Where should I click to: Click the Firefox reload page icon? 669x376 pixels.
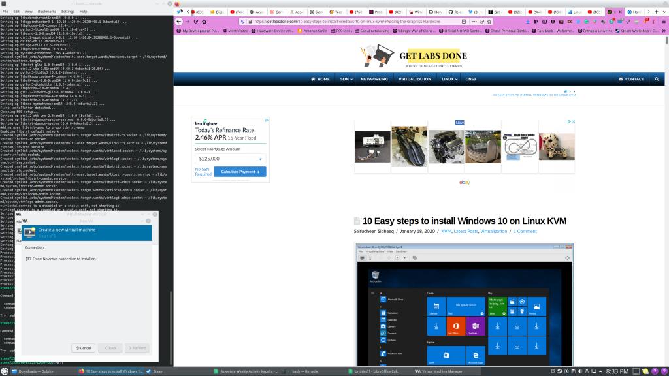[x=195, y=22]
